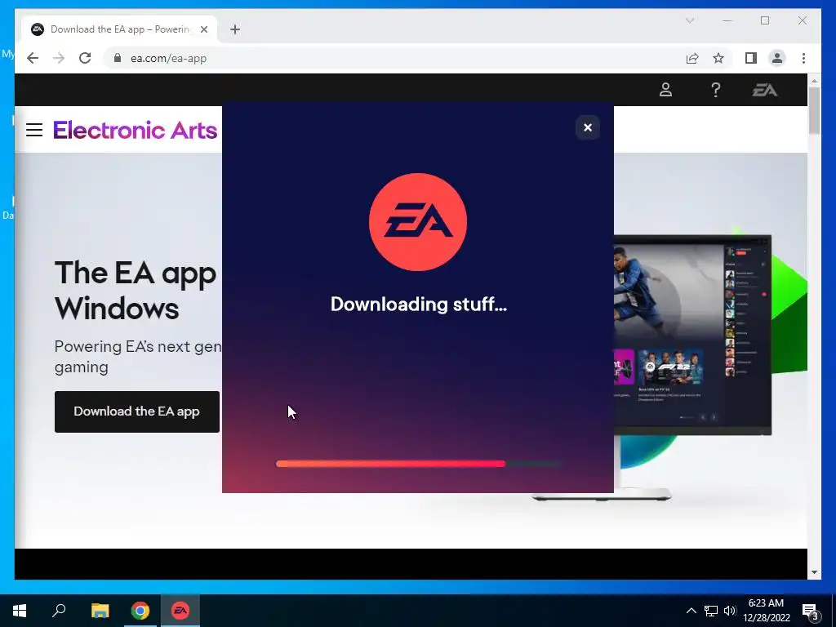Click the red EA logo in installer

[418, 222]
